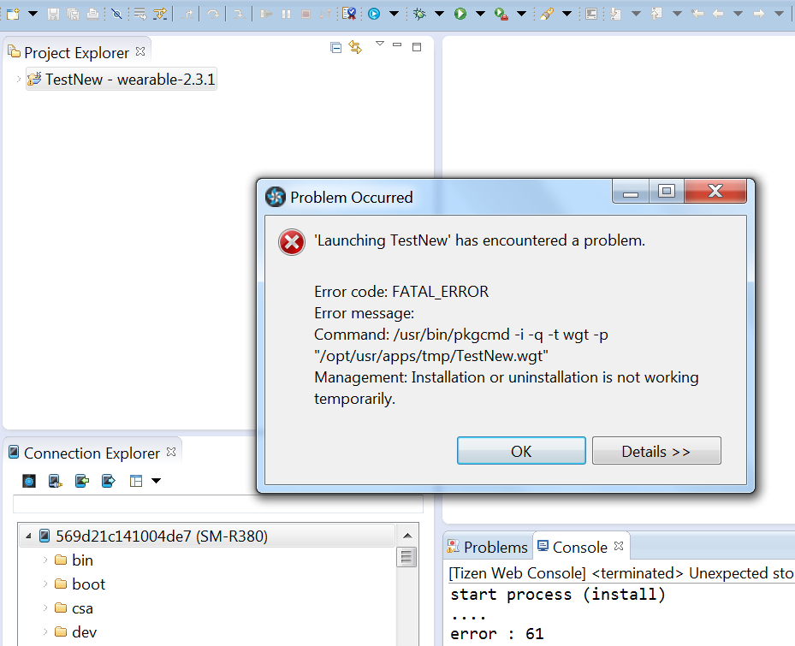
Task: Close the Project Explorer tab
Action: (140, 51)
